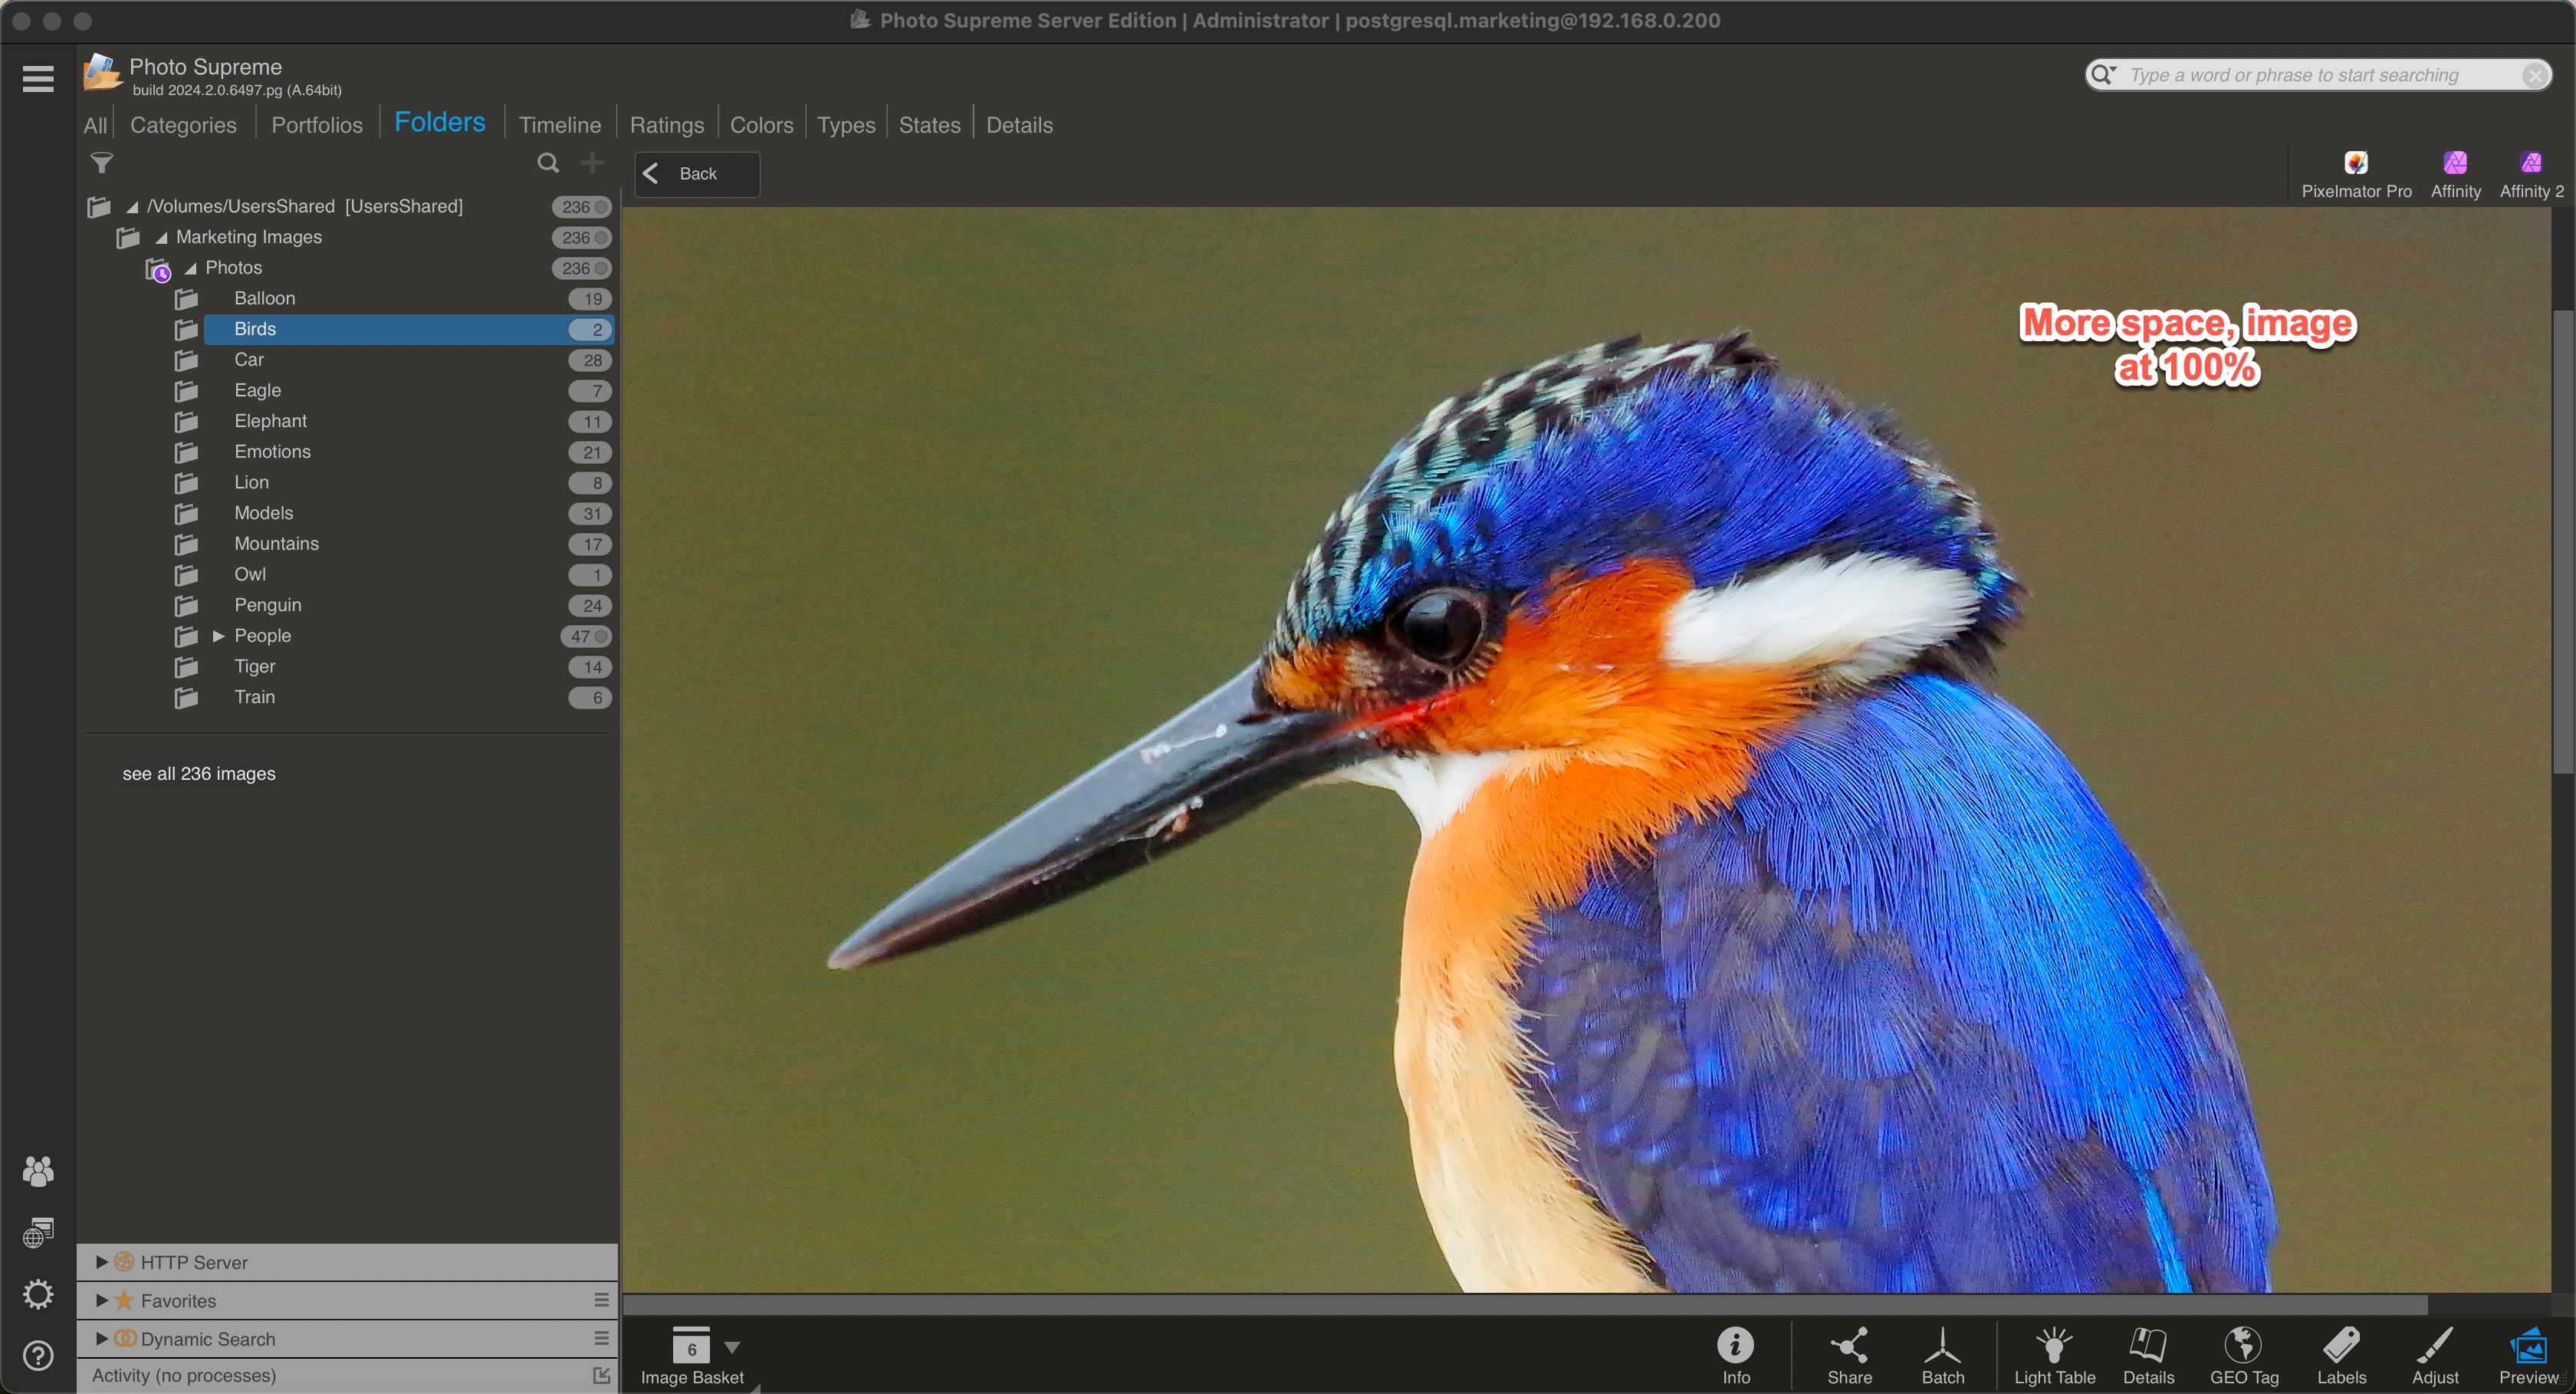Screen dimensions: 2576x1394
Task: Open the Labels panel
Action: point(2341,1356)
